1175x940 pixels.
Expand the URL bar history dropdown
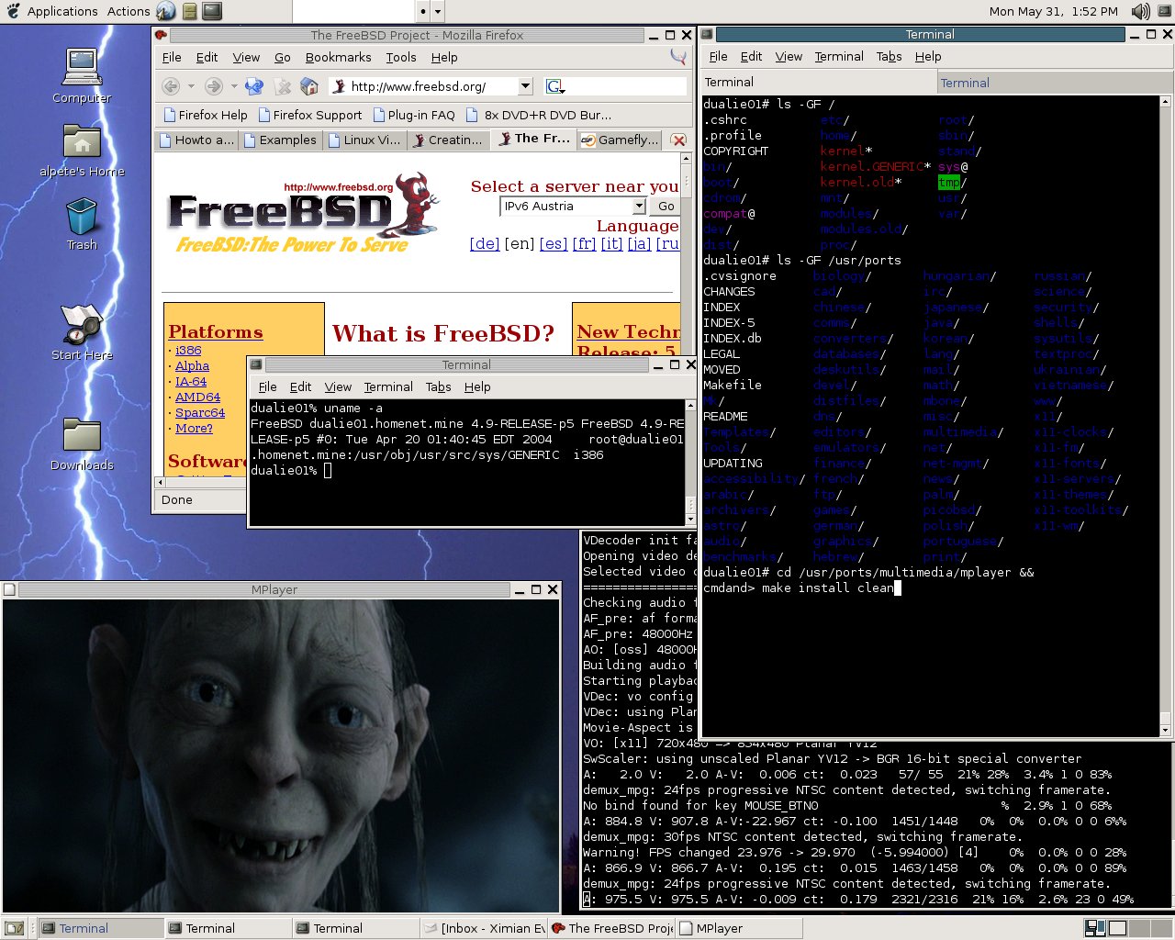525,86
